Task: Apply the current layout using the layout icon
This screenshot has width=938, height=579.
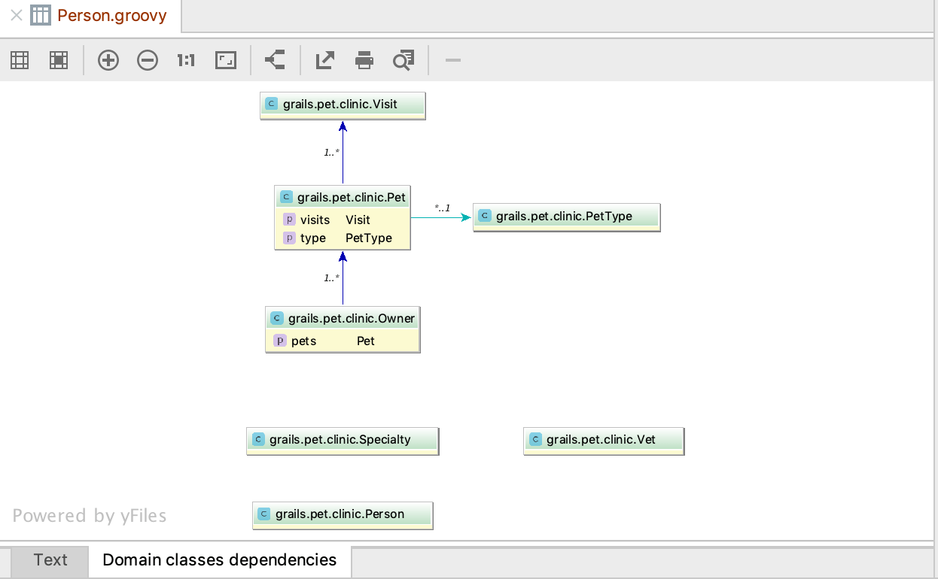Action: (274, 59)
